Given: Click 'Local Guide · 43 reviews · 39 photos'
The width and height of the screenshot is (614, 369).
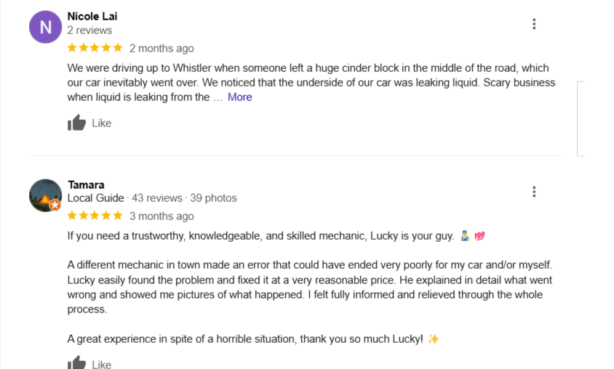Looking at the screenshot, I should coord(152,198).
